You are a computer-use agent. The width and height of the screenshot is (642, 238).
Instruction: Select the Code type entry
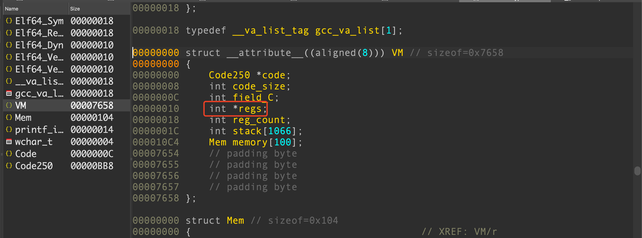(x=65, y=154)
